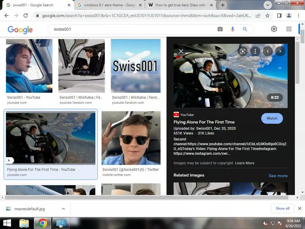Image resolution: width=305 pixels, height=229 pixels.
Task: Click the search by image camera icon
Action: point(220,29)
